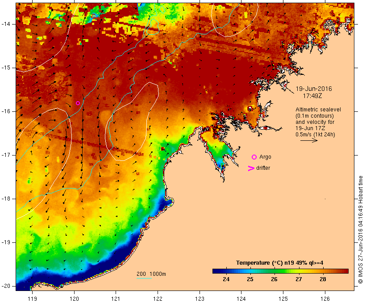This screenshot has width=366, height=303.
Task: Click the dark blue end of the colorbar
Action: pos(217,271)
